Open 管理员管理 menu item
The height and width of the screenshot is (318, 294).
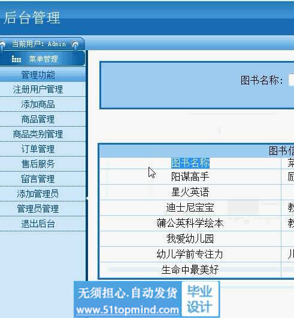38,209
